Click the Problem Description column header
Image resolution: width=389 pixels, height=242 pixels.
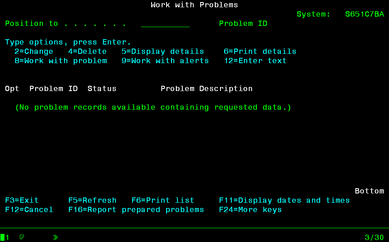click(206, 89)
